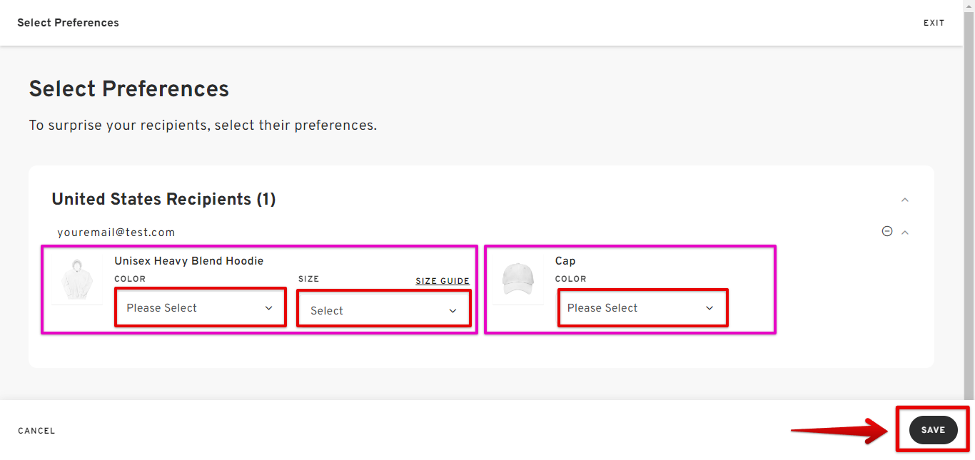
Task: Click the Cap product title
Action: pyautogui.click(x=565, y=261)
